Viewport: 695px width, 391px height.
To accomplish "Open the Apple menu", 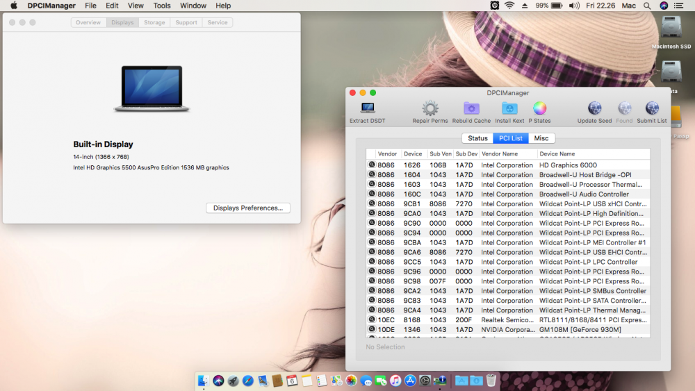I will coord(14,6).
